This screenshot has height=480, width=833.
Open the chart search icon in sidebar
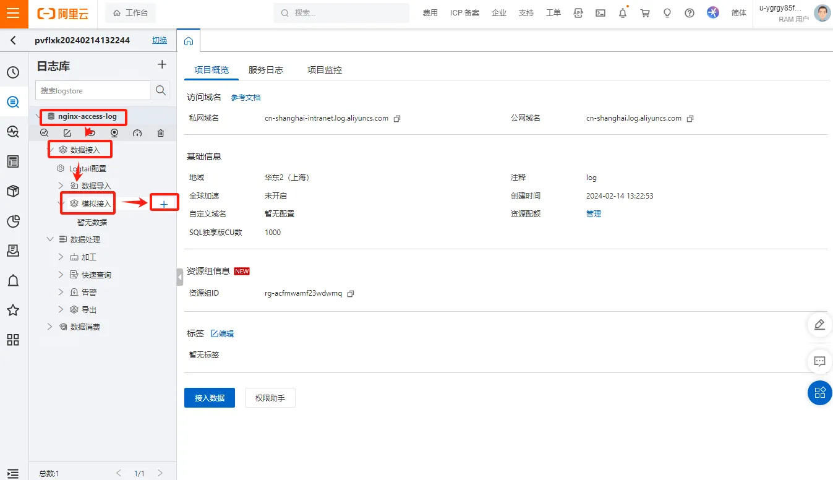coord(13,132)
